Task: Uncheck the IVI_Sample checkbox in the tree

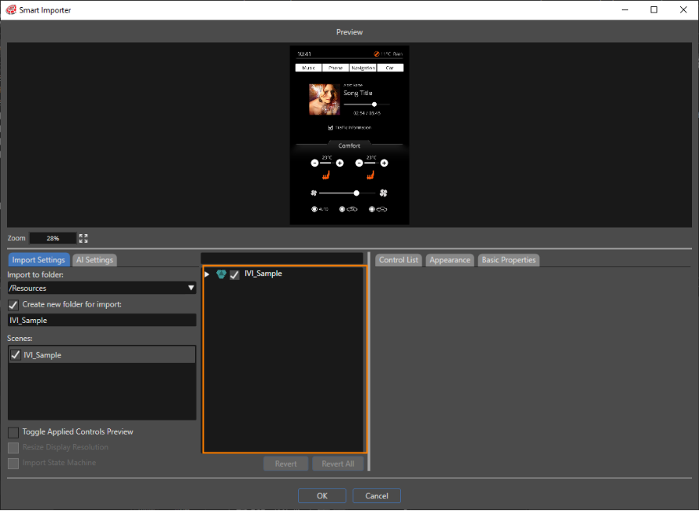Action: [x=235, y=275]
